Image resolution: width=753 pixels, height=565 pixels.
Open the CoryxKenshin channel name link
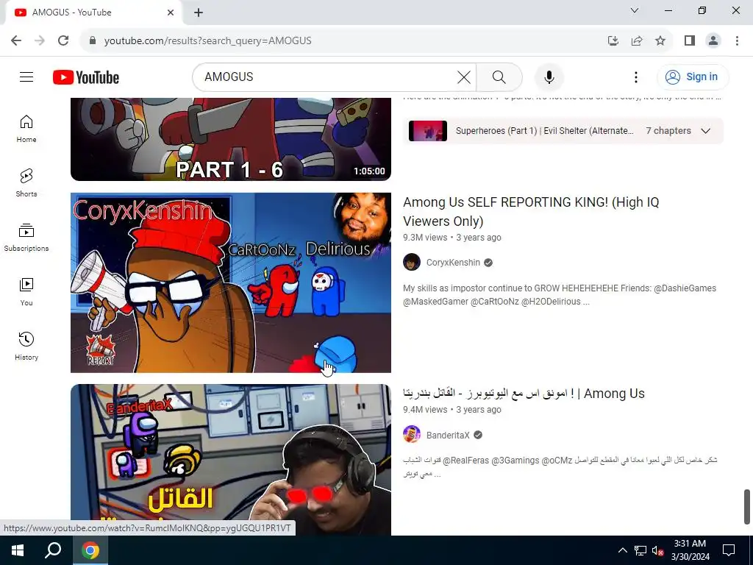tap(453, 263)
